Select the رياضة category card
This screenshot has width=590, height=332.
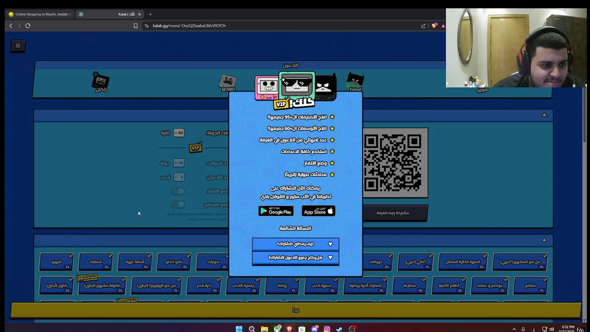point(282,285)
